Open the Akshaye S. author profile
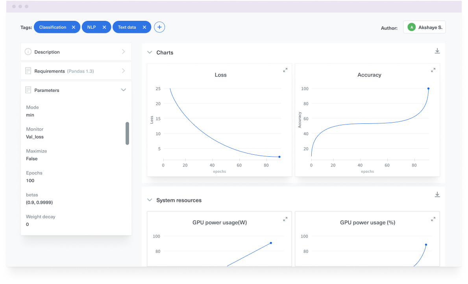 tap(428, 27)
